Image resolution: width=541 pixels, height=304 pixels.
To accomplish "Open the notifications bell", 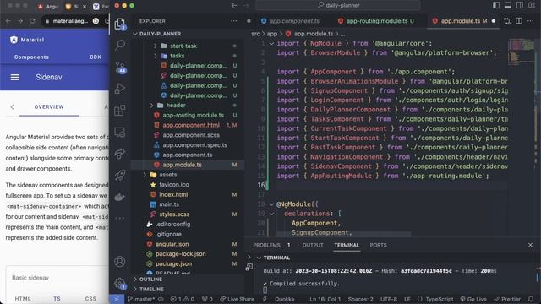I will pyautogui.click(x=531, y=299).
